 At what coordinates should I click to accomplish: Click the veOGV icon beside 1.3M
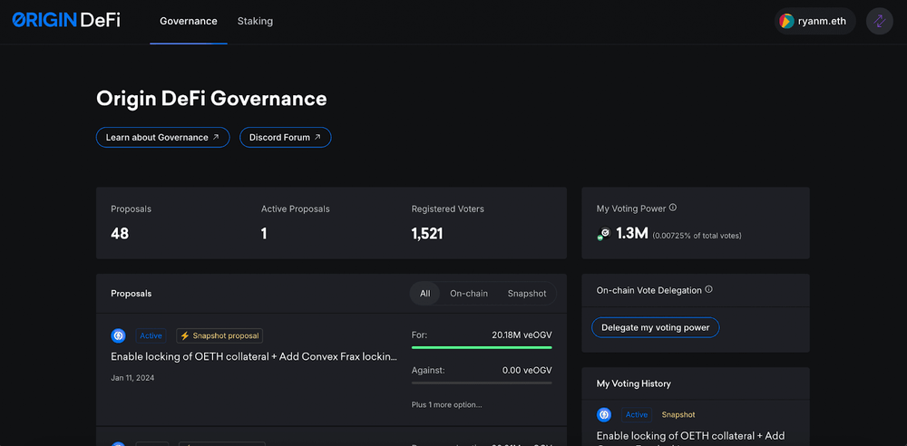pos(604,234)
